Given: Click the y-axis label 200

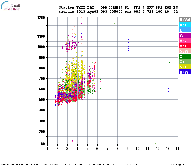Looking at the screenshot, I should [x=42, y=131].
